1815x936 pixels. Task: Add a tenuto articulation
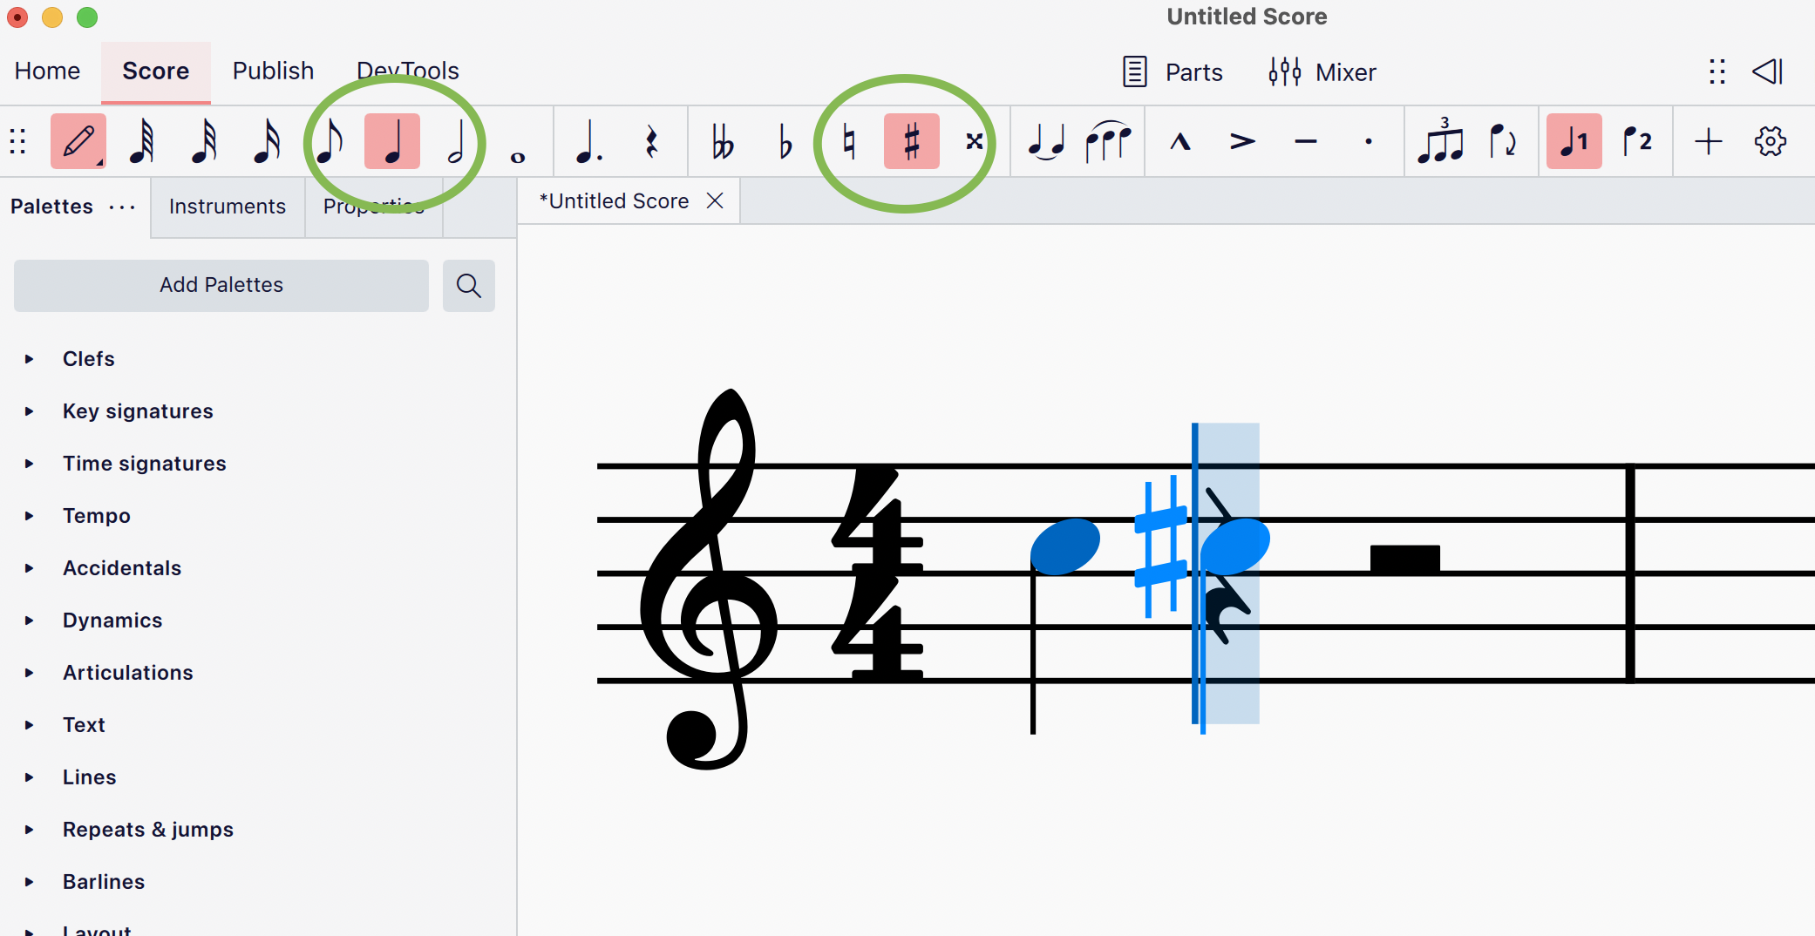[x=1305, y=141]
